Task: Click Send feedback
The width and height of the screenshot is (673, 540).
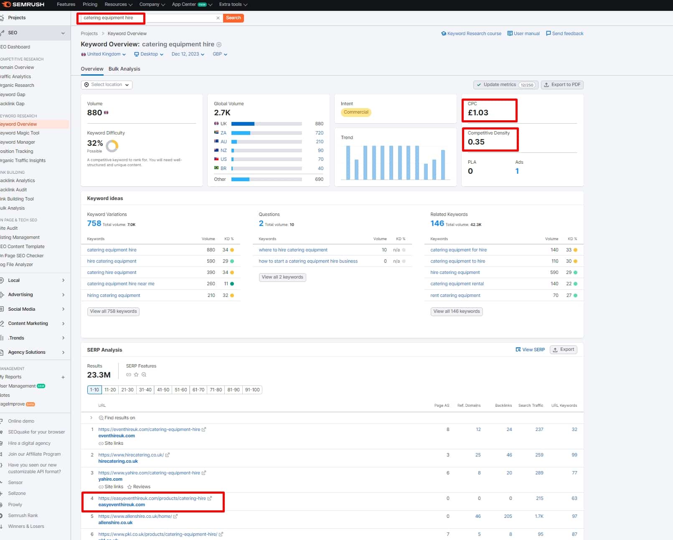Action: point(564,33)
